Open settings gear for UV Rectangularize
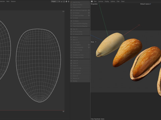The width and height of the screenshot is (161, 120). 89,47
